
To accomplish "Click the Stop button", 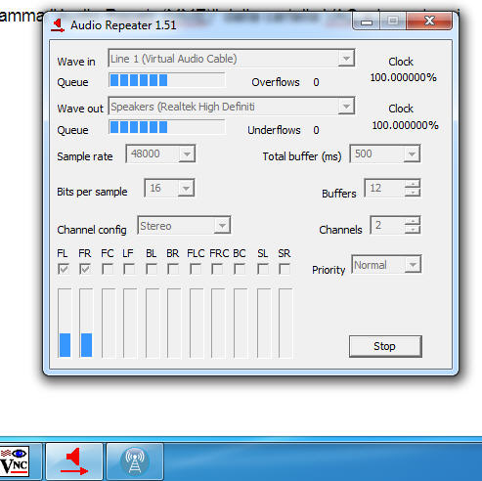I will click(385, 346).
